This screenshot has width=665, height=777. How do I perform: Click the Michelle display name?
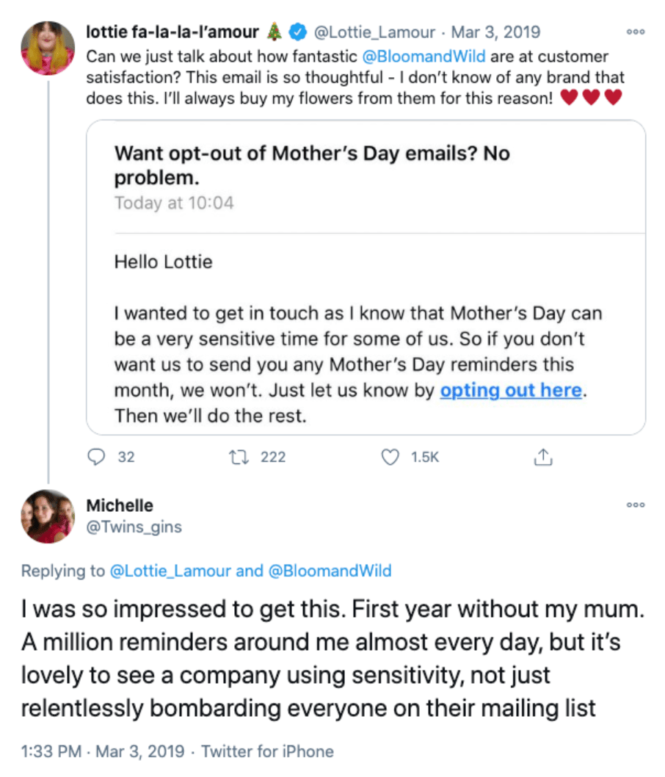click(120, 506)
